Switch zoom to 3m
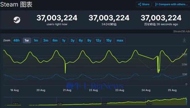Screen dimensions: 190x108 click(46, 40)
